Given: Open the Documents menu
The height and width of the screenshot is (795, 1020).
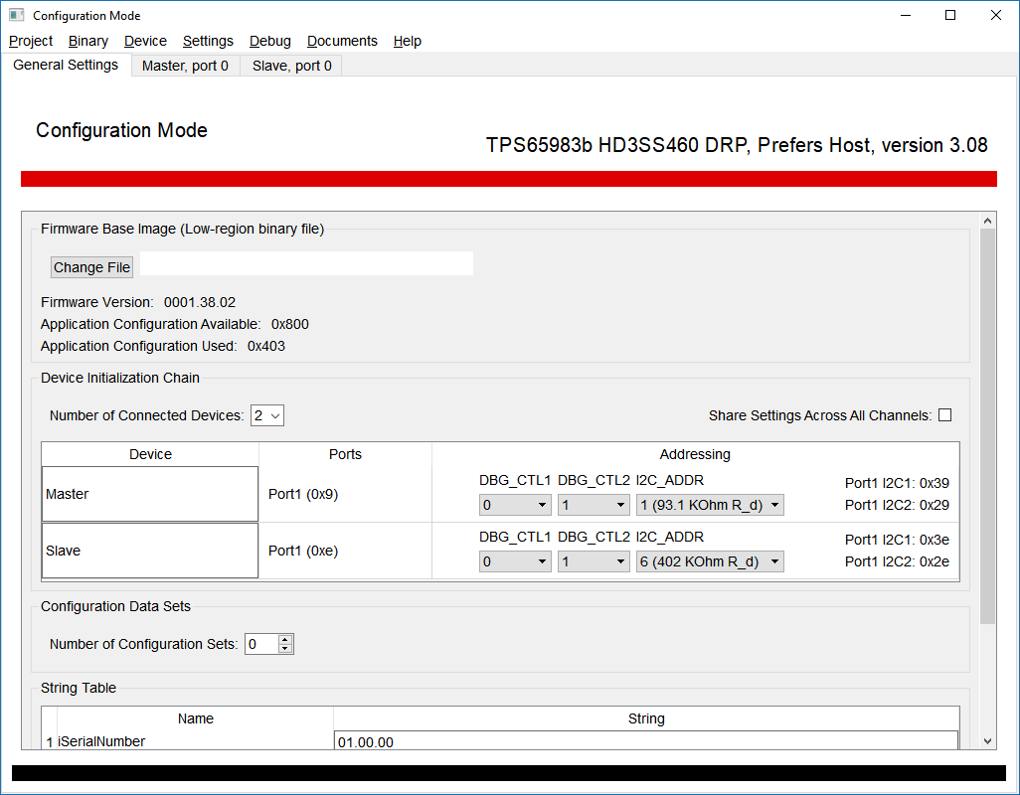Looking at the screenshot, I should [342, 41].
